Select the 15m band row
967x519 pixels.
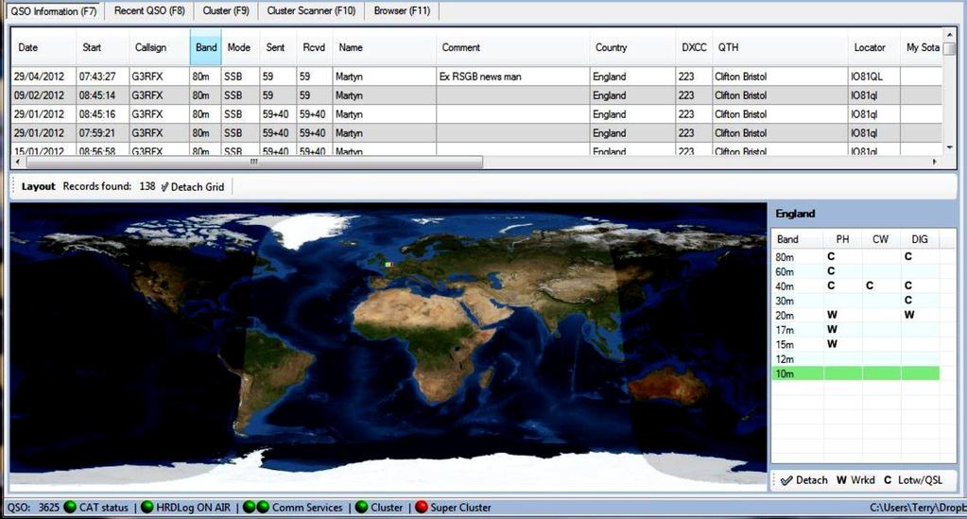coord(856,344)
